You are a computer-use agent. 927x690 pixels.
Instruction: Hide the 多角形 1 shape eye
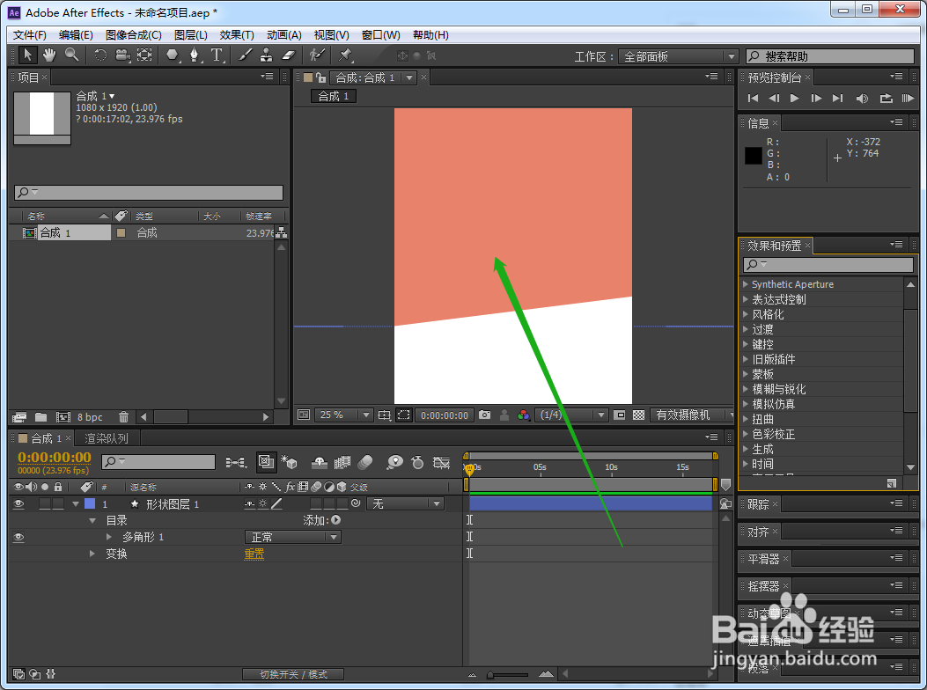coord(18,537)
